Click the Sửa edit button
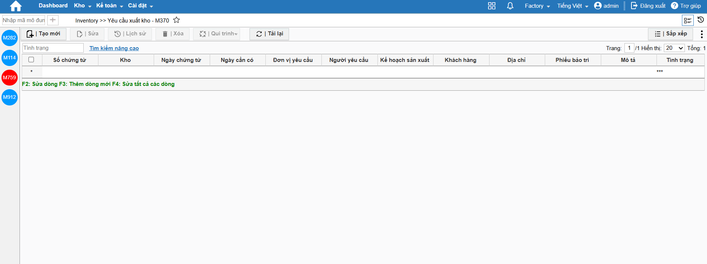This screenshot has height=264, width=707. coord(87,34)
